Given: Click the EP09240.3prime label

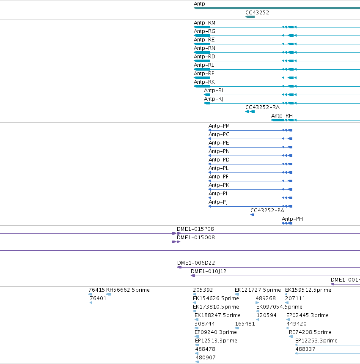Looking at the screenshot, I should coord(216,332).
